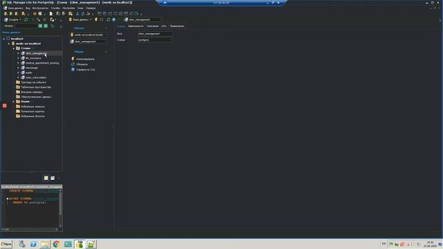The image size is (443, 249).
Task: Click the SQL Manager taskbar icon
Action: pyautogui.click(x=80, y=244)
